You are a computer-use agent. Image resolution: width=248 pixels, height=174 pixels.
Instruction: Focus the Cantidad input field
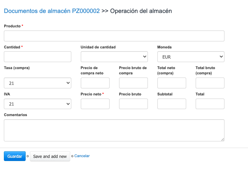pos(38,56)
